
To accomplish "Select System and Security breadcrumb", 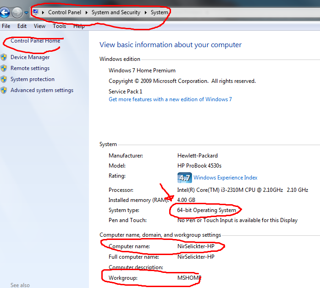I will (116, 12).
